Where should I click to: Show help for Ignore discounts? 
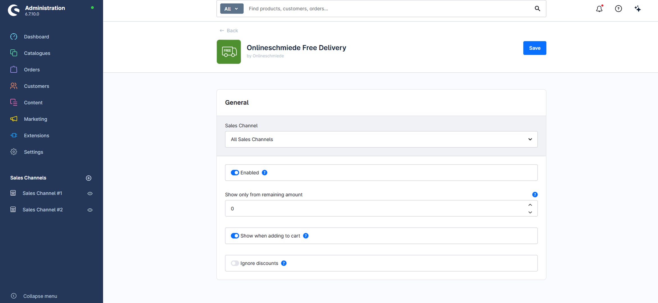click(284, 263)
